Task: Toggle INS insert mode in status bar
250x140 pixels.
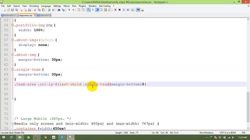Action: [x=243, y=133]
